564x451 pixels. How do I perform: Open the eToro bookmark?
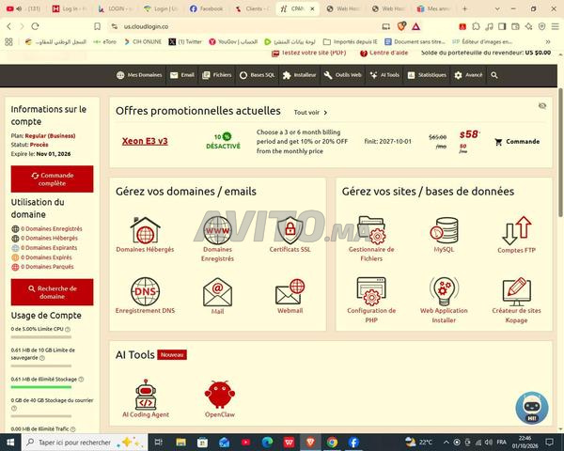click(x=105, y=41)
